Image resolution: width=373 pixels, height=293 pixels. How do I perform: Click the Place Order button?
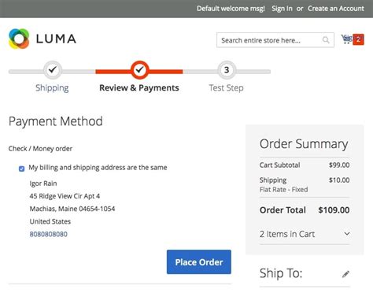click(199, 261)
